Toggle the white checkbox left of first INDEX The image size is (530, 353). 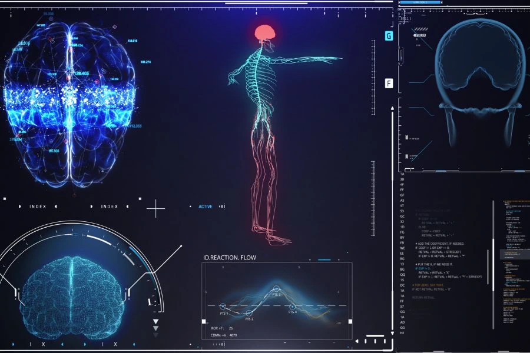4,200
